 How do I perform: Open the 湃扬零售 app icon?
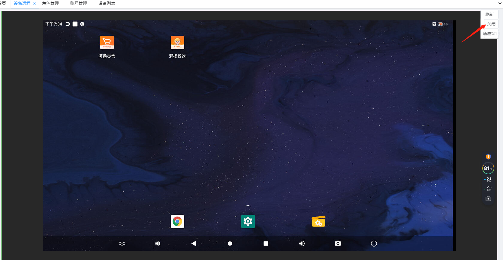point(107,42)
